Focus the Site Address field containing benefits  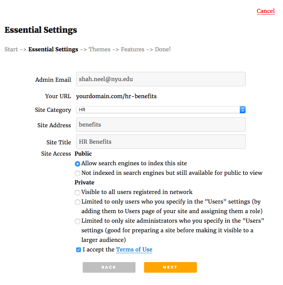pyautogui.click(x=161, y=125)
